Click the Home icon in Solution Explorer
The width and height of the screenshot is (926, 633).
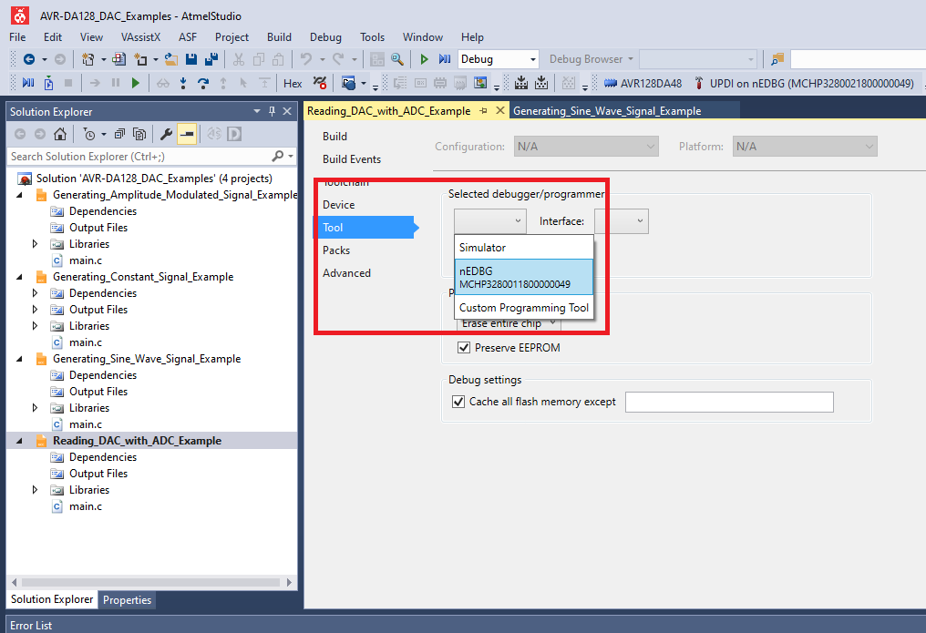click(59, 134)
